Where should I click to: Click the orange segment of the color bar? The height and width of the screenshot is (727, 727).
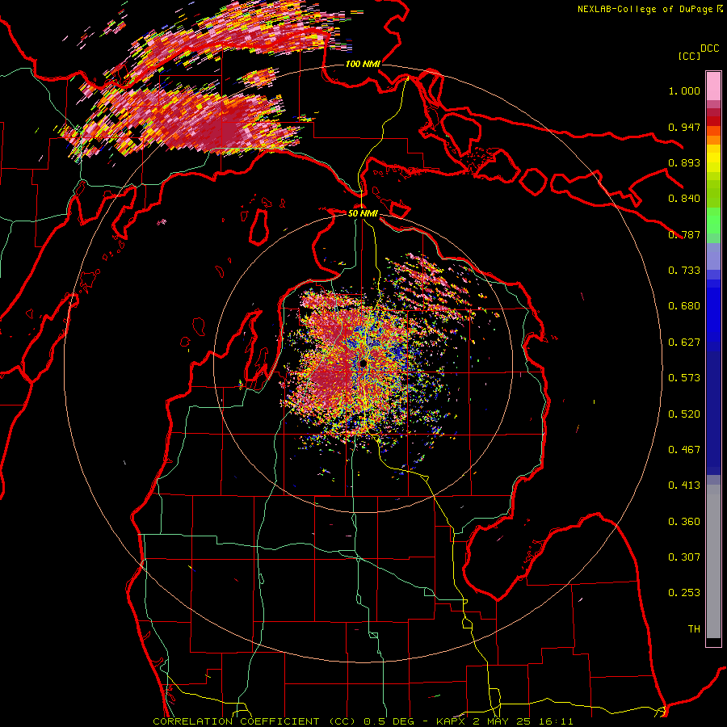pyautogui.click(x=713, y=140)
